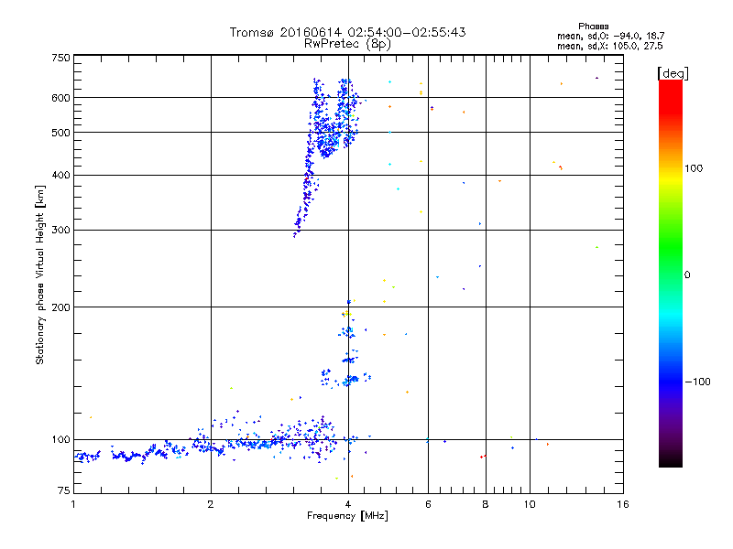The height and width of the screenshot is (549, 733).
Task: Click the y-axis tick label '600'
Action: pyautogui.click(x=60, y=98)
